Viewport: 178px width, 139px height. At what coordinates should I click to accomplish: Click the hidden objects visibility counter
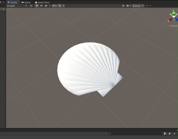[x=55, y=6]
